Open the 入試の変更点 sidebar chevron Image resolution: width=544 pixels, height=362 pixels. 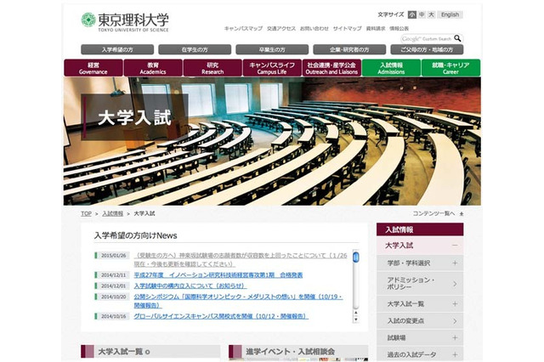coord(455,321)
